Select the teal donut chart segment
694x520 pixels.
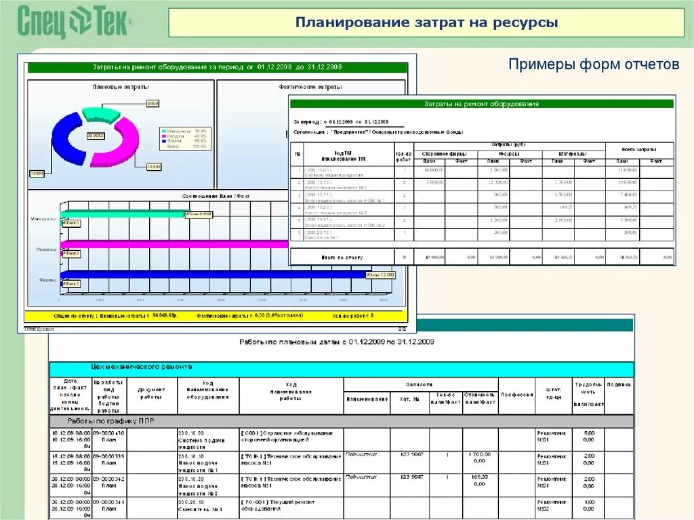click(x=101, y=114)
